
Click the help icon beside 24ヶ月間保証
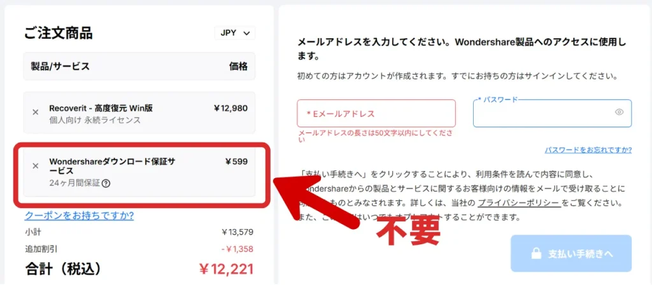106,184
